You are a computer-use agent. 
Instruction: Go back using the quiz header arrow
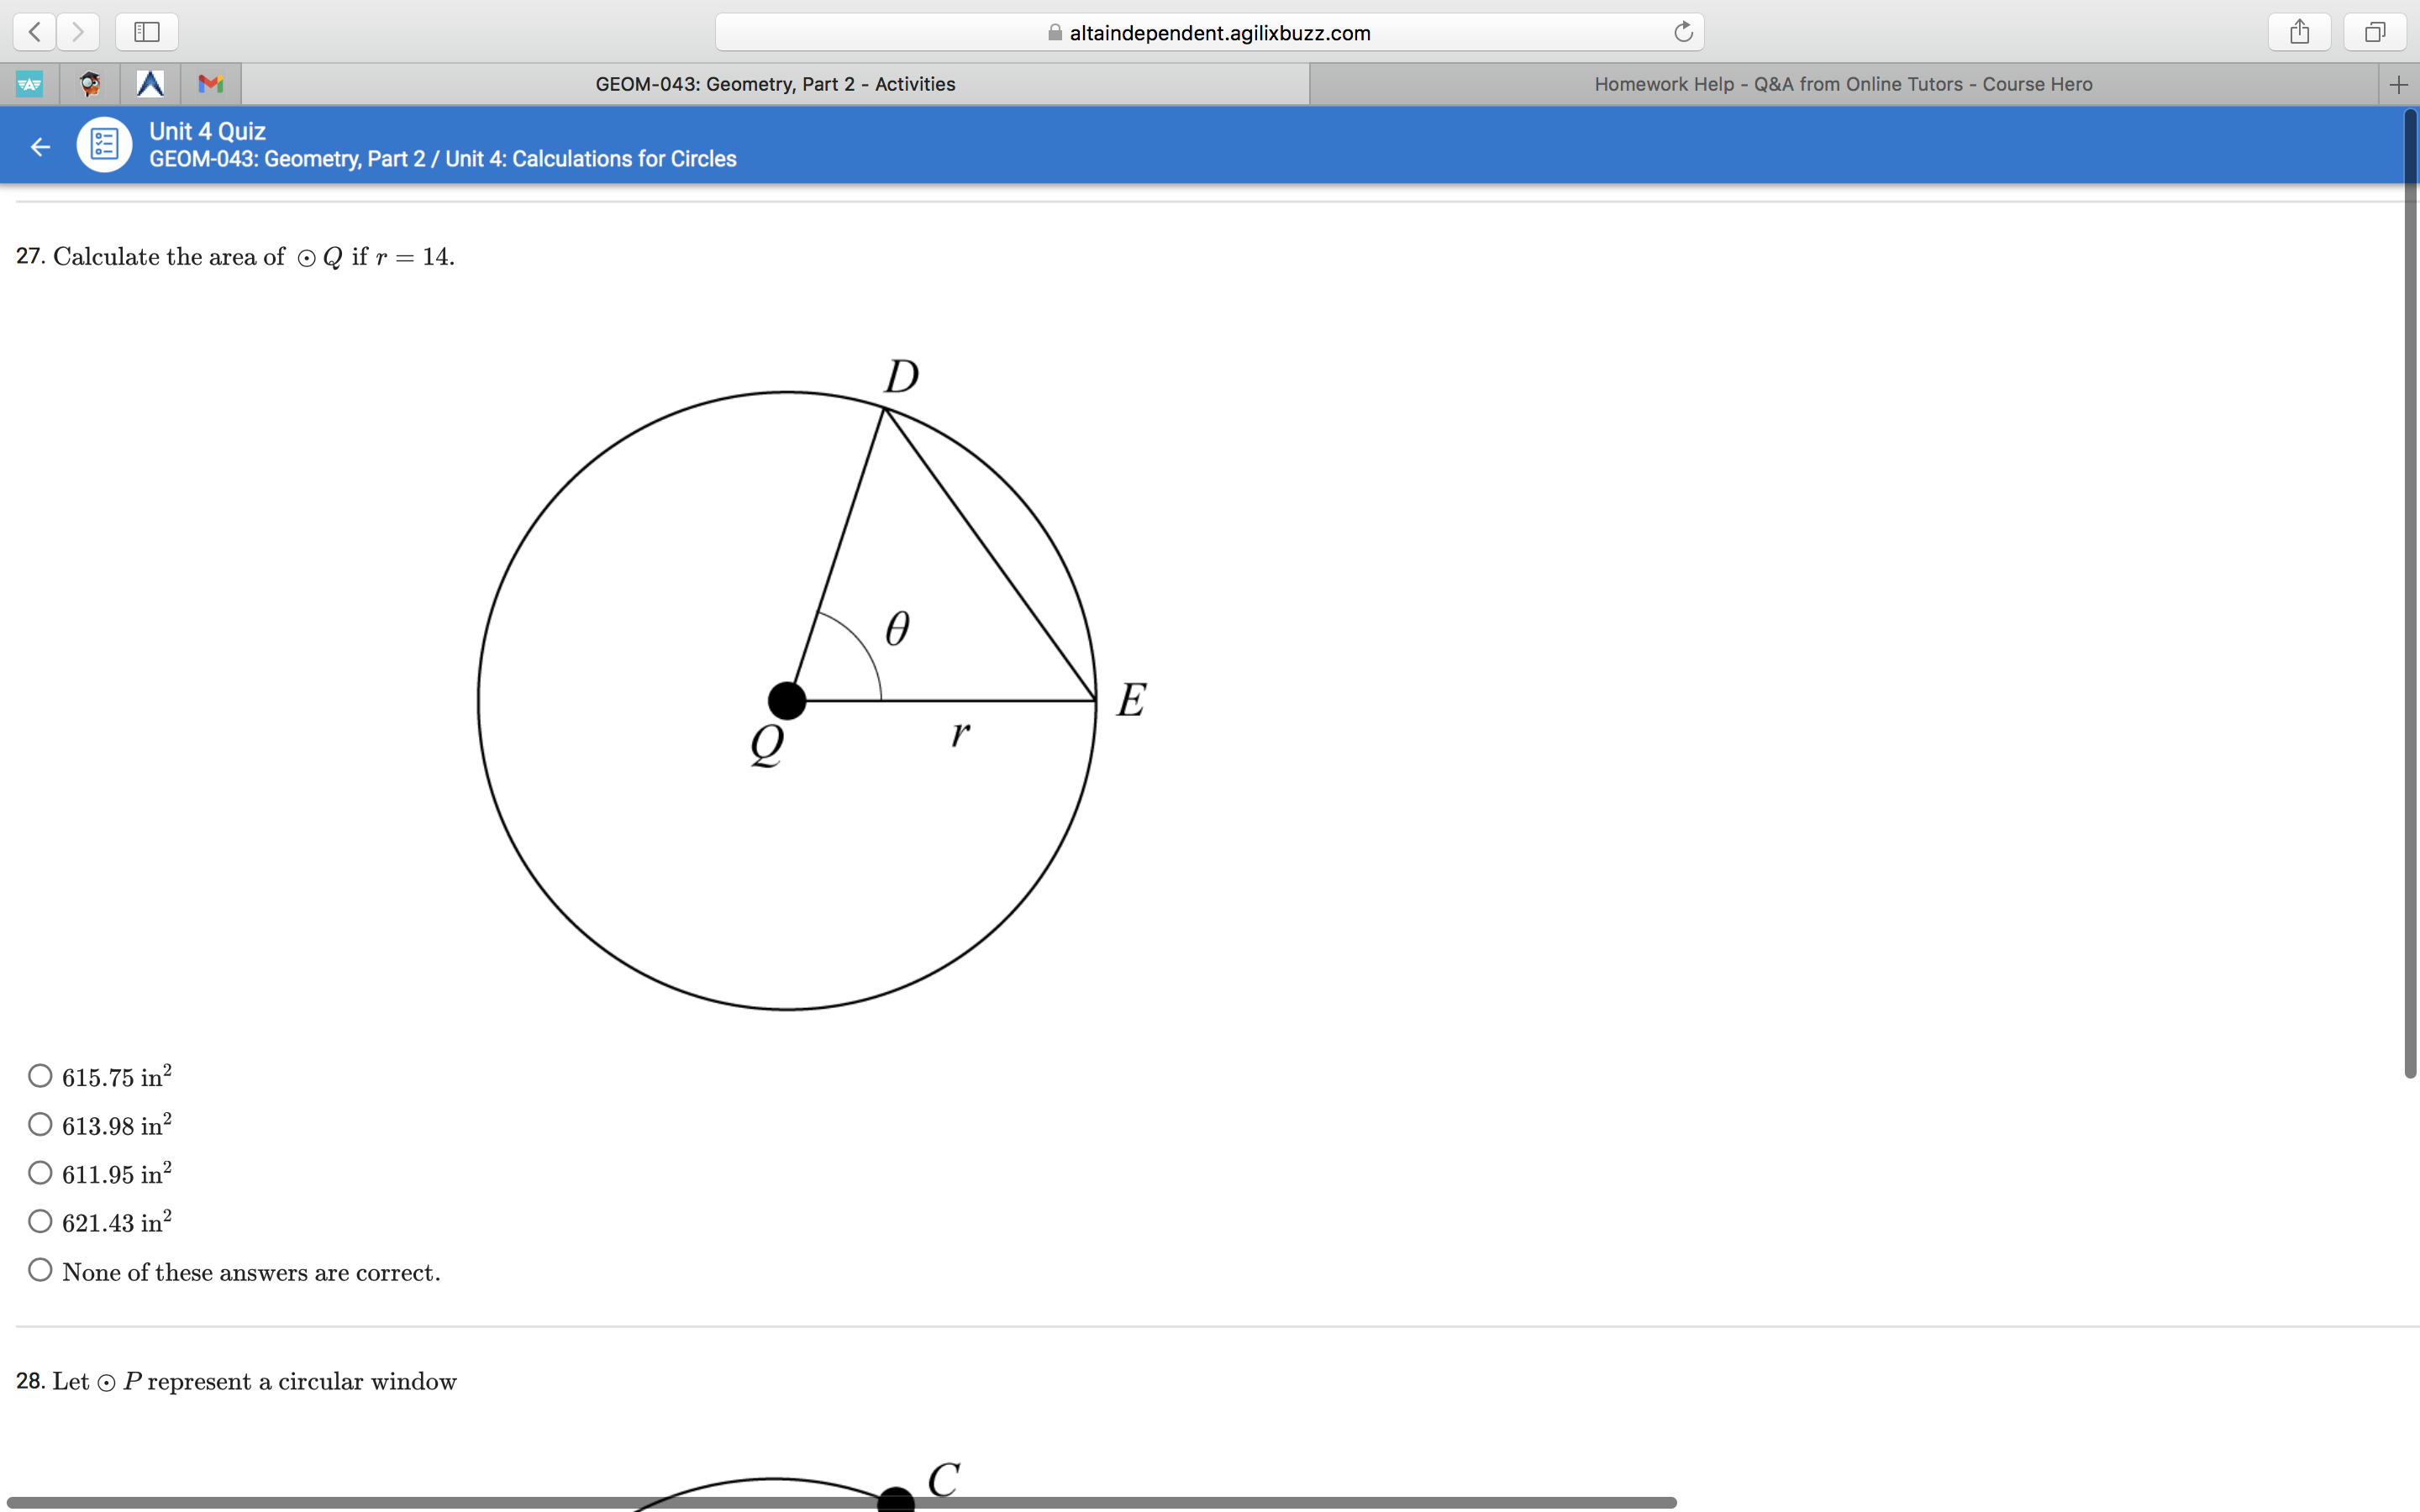click(x=40, y=147)
